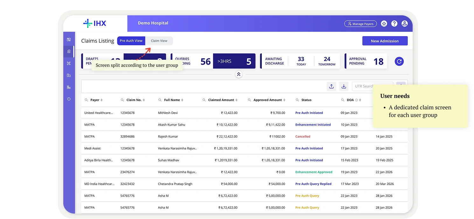Search icon beside Approved Amount column
Viewport: 474px width, 219px height.
(249, 100)
